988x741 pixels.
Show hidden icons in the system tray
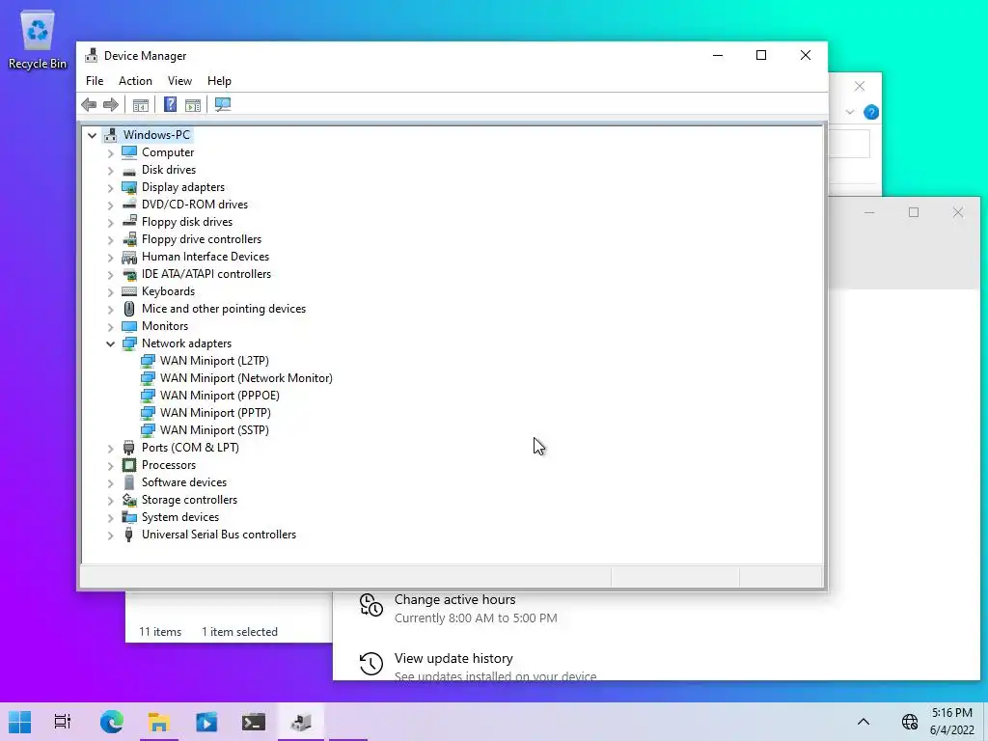(864, 722)
